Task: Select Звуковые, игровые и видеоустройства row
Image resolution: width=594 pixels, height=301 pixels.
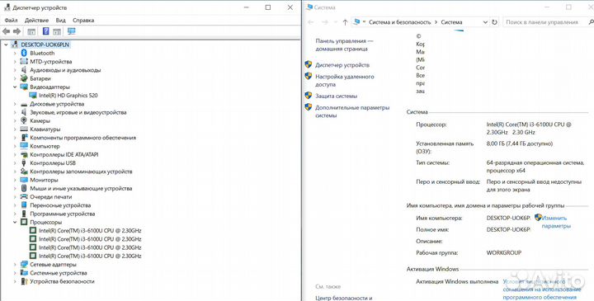Action: click(78, 112)
